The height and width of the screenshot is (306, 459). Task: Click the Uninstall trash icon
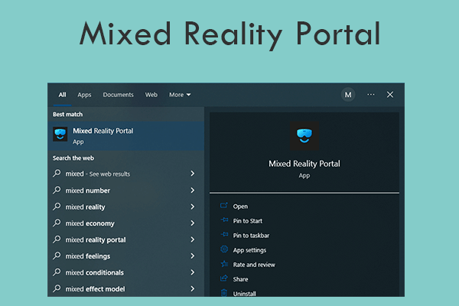point(224,293)
